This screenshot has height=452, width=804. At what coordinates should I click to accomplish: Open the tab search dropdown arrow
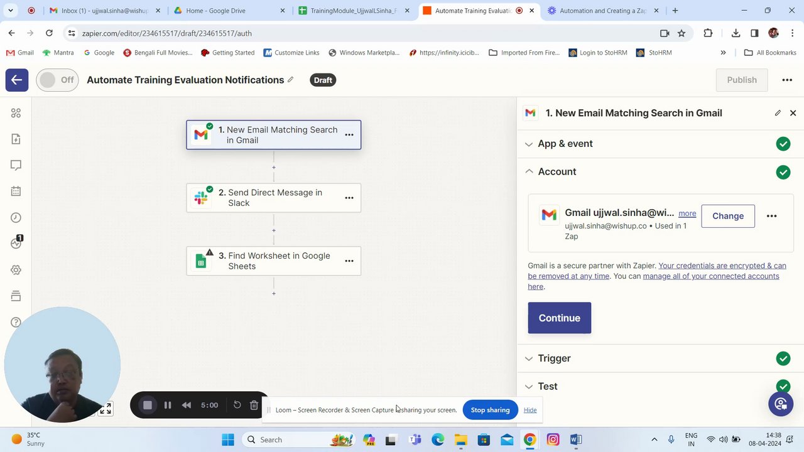[x=11, y=11]
